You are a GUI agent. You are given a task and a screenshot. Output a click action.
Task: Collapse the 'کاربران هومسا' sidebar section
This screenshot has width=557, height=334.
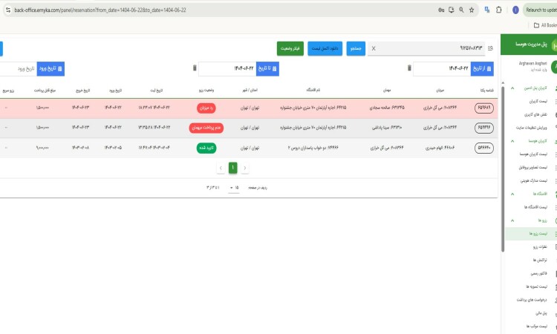tap(512, 140)
